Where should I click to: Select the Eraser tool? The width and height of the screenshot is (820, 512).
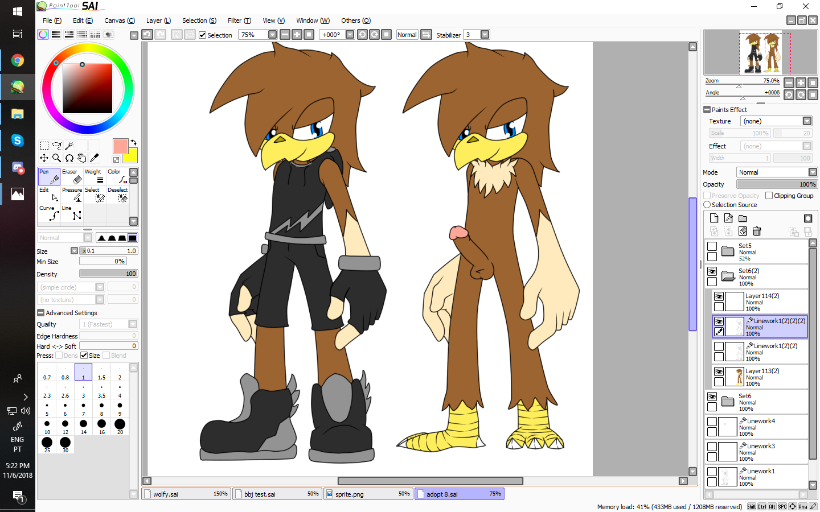coord(73,176)
